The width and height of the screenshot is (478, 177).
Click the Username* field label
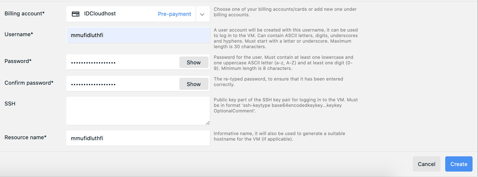coord(19,34)
